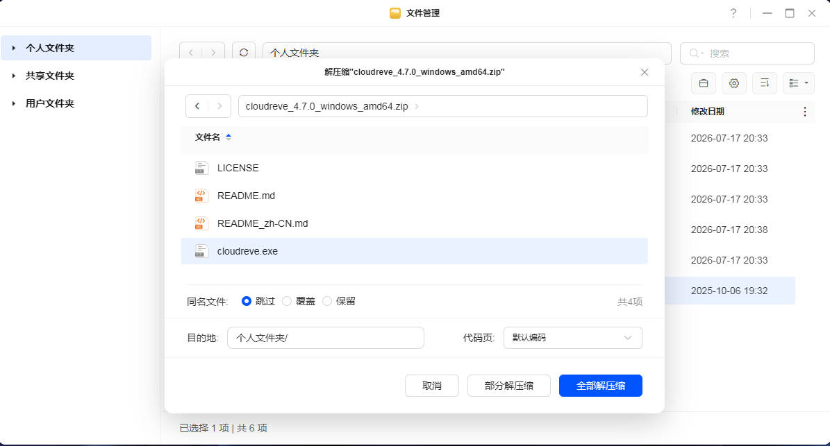Click the sort order icon
Screen dimensions: 830x446
(x=764, y=83)
